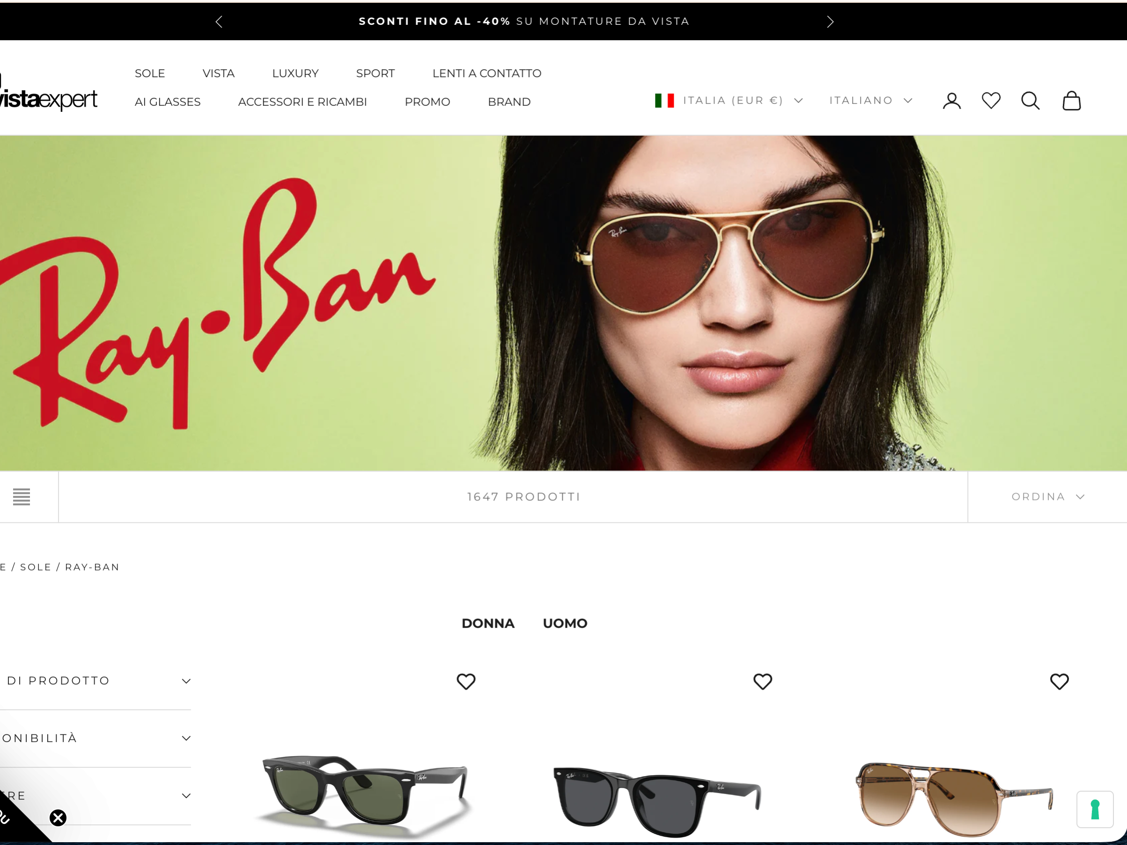Close the popup with X button

[x=58, y=817]
